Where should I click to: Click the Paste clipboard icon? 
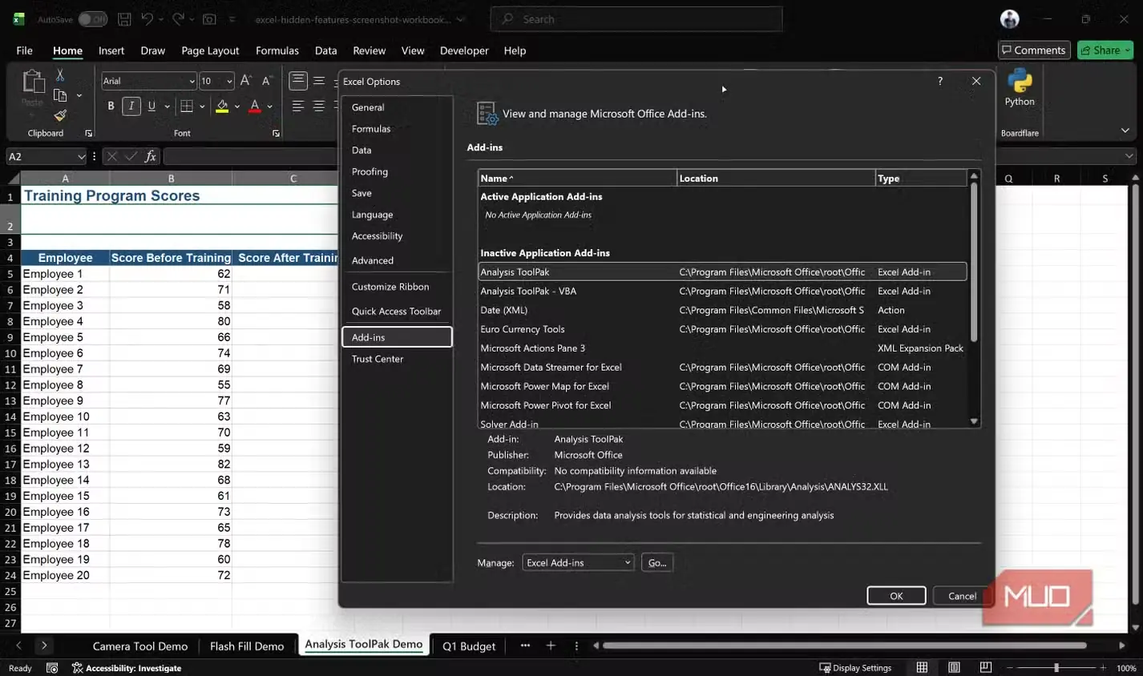point(33,82)
